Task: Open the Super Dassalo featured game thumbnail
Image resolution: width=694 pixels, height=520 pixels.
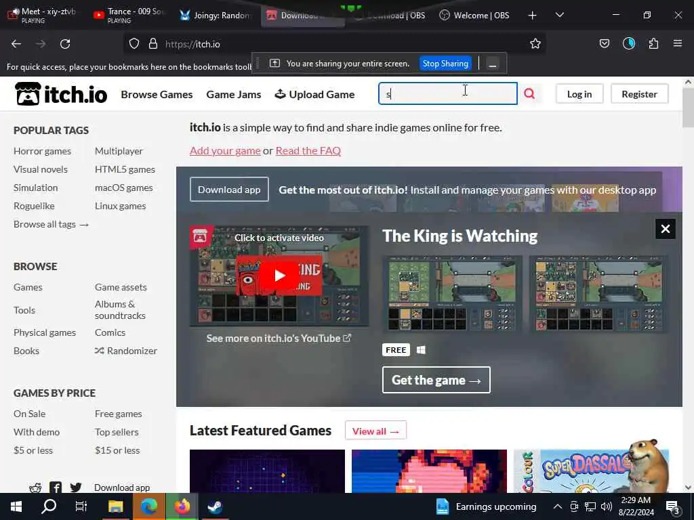Action: pos(591,471)
